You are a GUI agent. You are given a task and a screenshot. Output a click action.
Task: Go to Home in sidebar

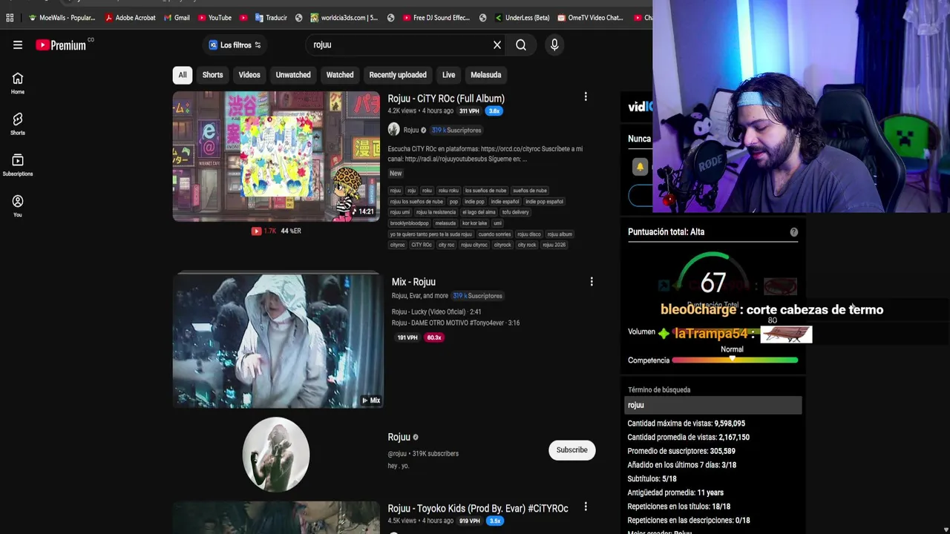click(18, 84)
